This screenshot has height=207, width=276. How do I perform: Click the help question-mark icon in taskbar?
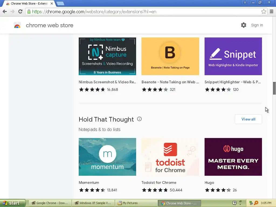[234, 203]
